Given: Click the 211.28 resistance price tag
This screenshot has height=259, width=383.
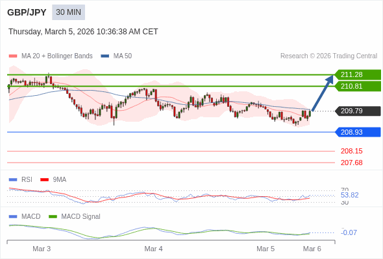Looking at the screenshot, I should tap(358, 74).
